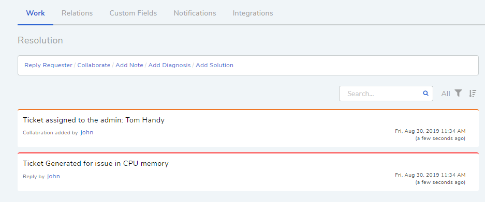Choose the Collaborate link

click(94, 65)
